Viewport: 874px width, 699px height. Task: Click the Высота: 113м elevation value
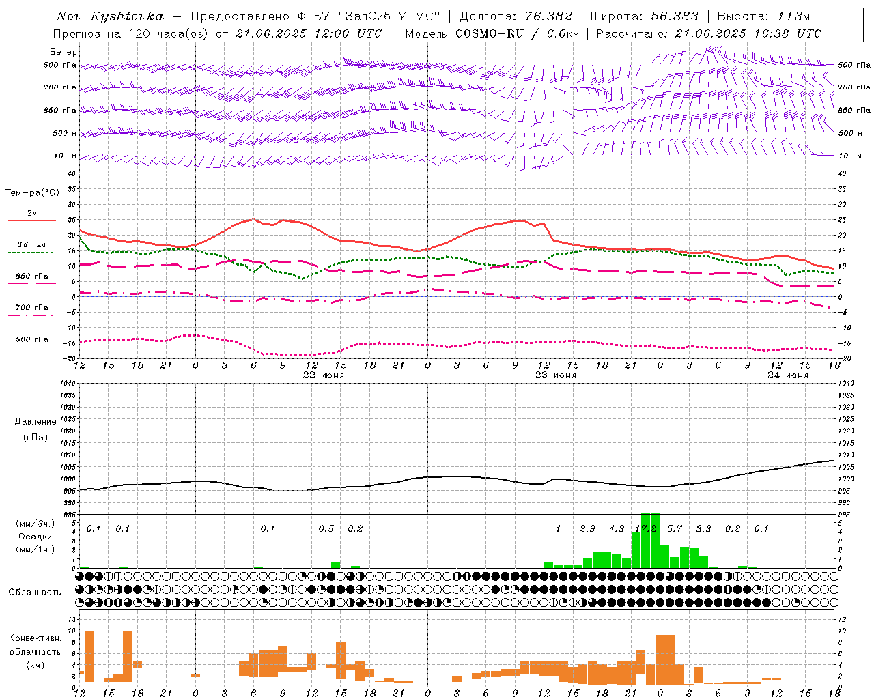(x=763, y=17)
